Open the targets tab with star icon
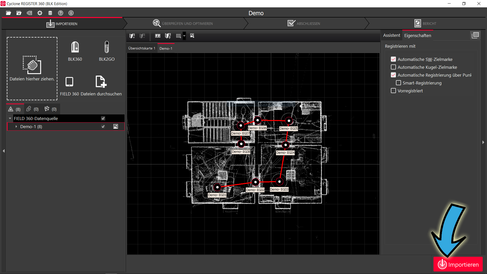 point(50,109)
